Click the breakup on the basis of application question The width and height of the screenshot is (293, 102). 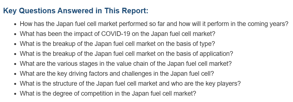pyautogui.click(x=126, y=54)
